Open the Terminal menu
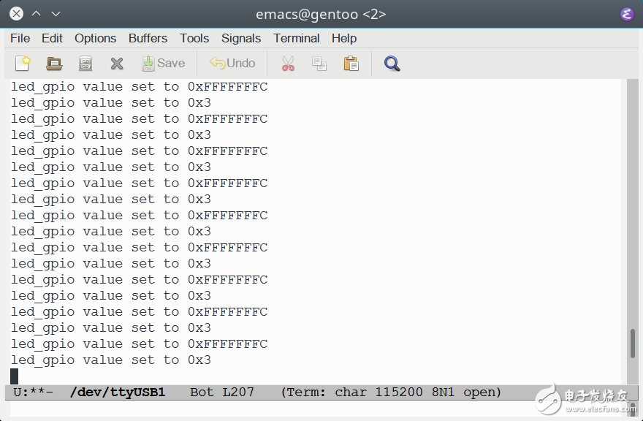The image size is (643, 421). (x=296, y=38)
